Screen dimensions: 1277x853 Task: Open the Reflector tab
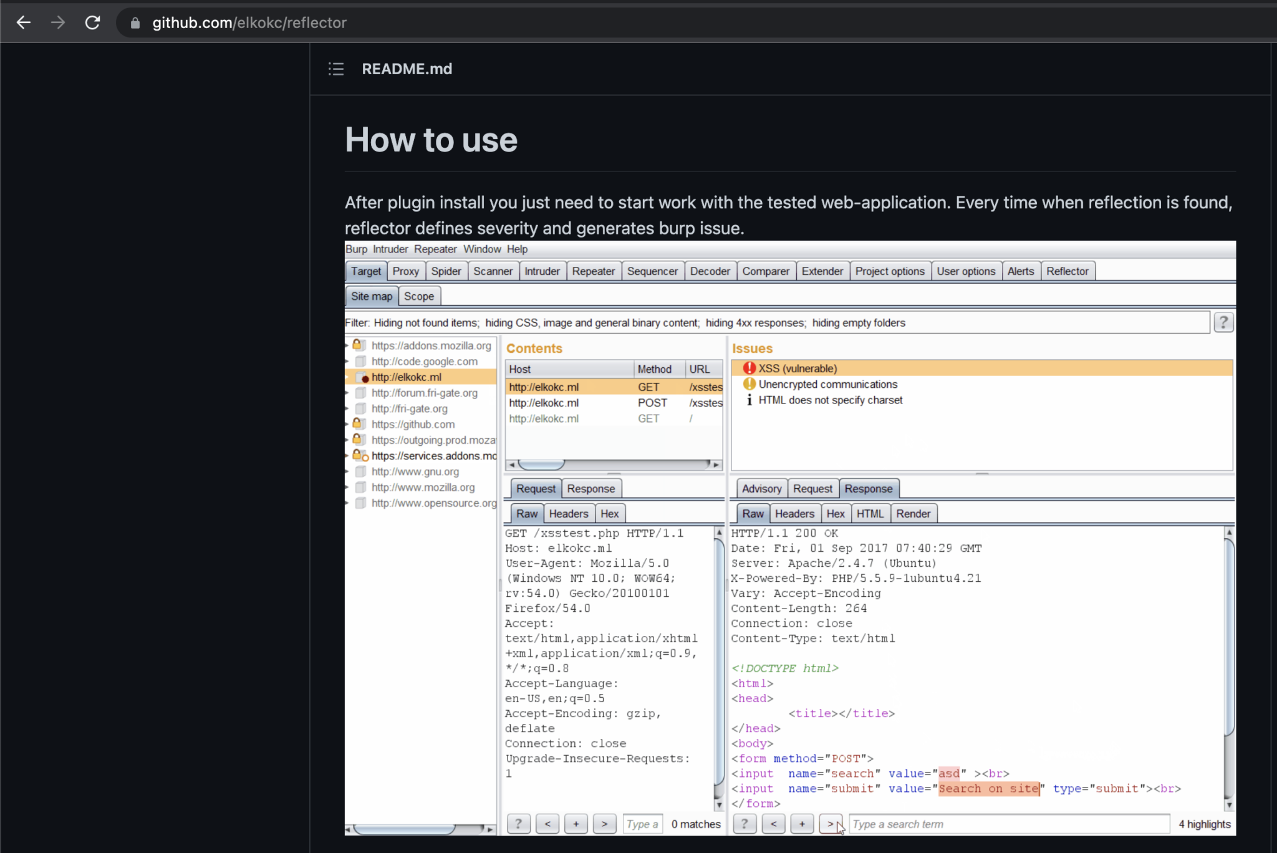(1067, 271)
